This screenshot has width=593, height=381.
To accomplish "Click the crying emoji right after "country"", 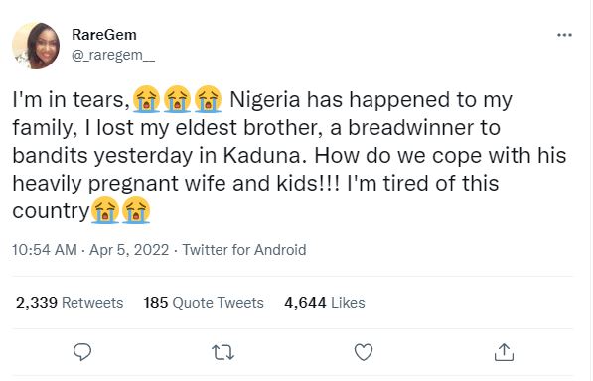I will click(x=105, y=210).
